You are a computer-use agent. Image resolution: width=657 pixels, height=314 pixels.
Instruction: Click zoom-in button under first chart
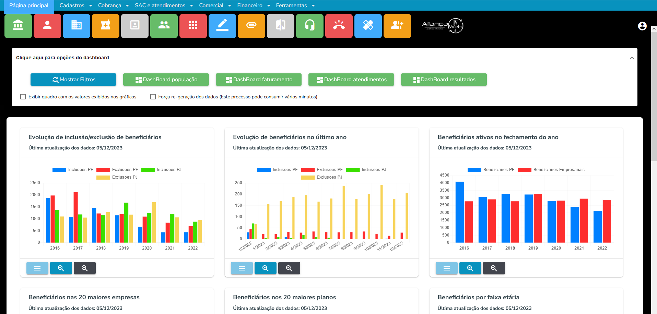click(61, 268)
